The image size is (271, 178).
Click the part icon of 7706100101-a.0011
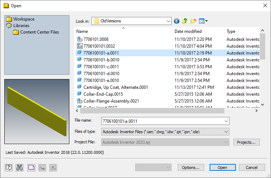click(79, 52)
